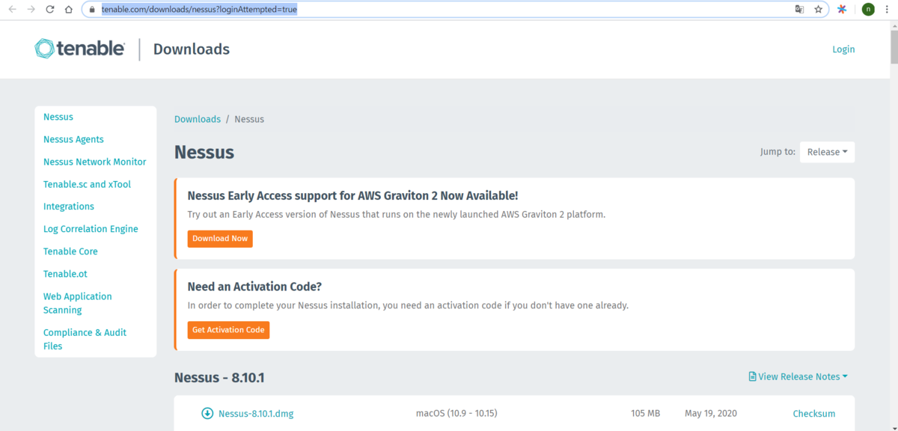Click the browser forward arrow
Viewport: 898px width, 431px height.
click(x=31, y=10)
